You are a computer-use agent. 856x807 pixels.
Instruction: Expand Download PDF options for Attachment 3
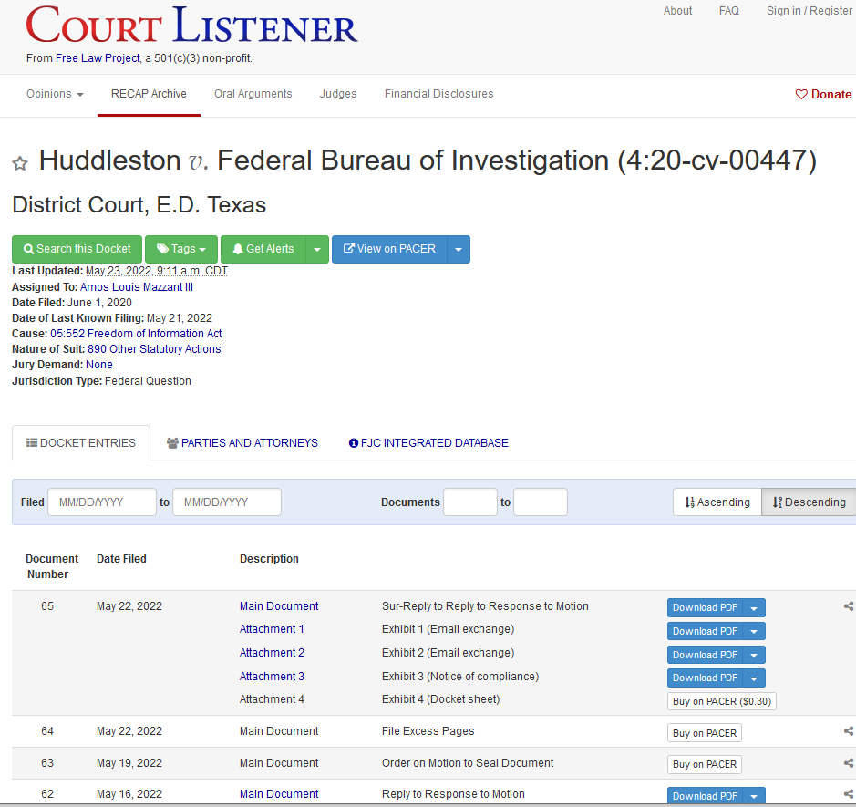point(754,678)
